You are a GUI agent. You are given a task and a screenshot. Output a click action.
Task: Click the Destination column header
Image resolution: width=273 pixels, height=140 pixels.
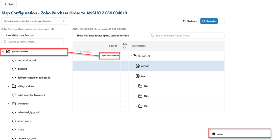(x=139, y=46)
